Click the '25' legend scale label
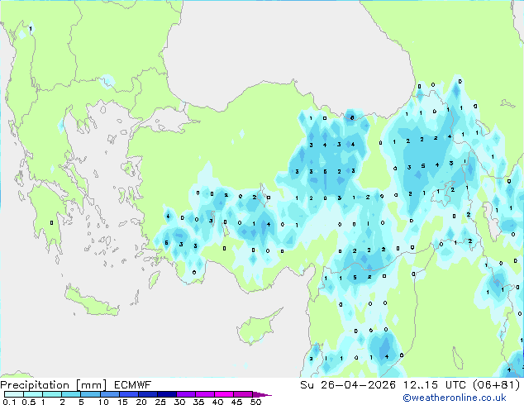The height and width of the screenshot is (405, 524). tap(160, 402)
